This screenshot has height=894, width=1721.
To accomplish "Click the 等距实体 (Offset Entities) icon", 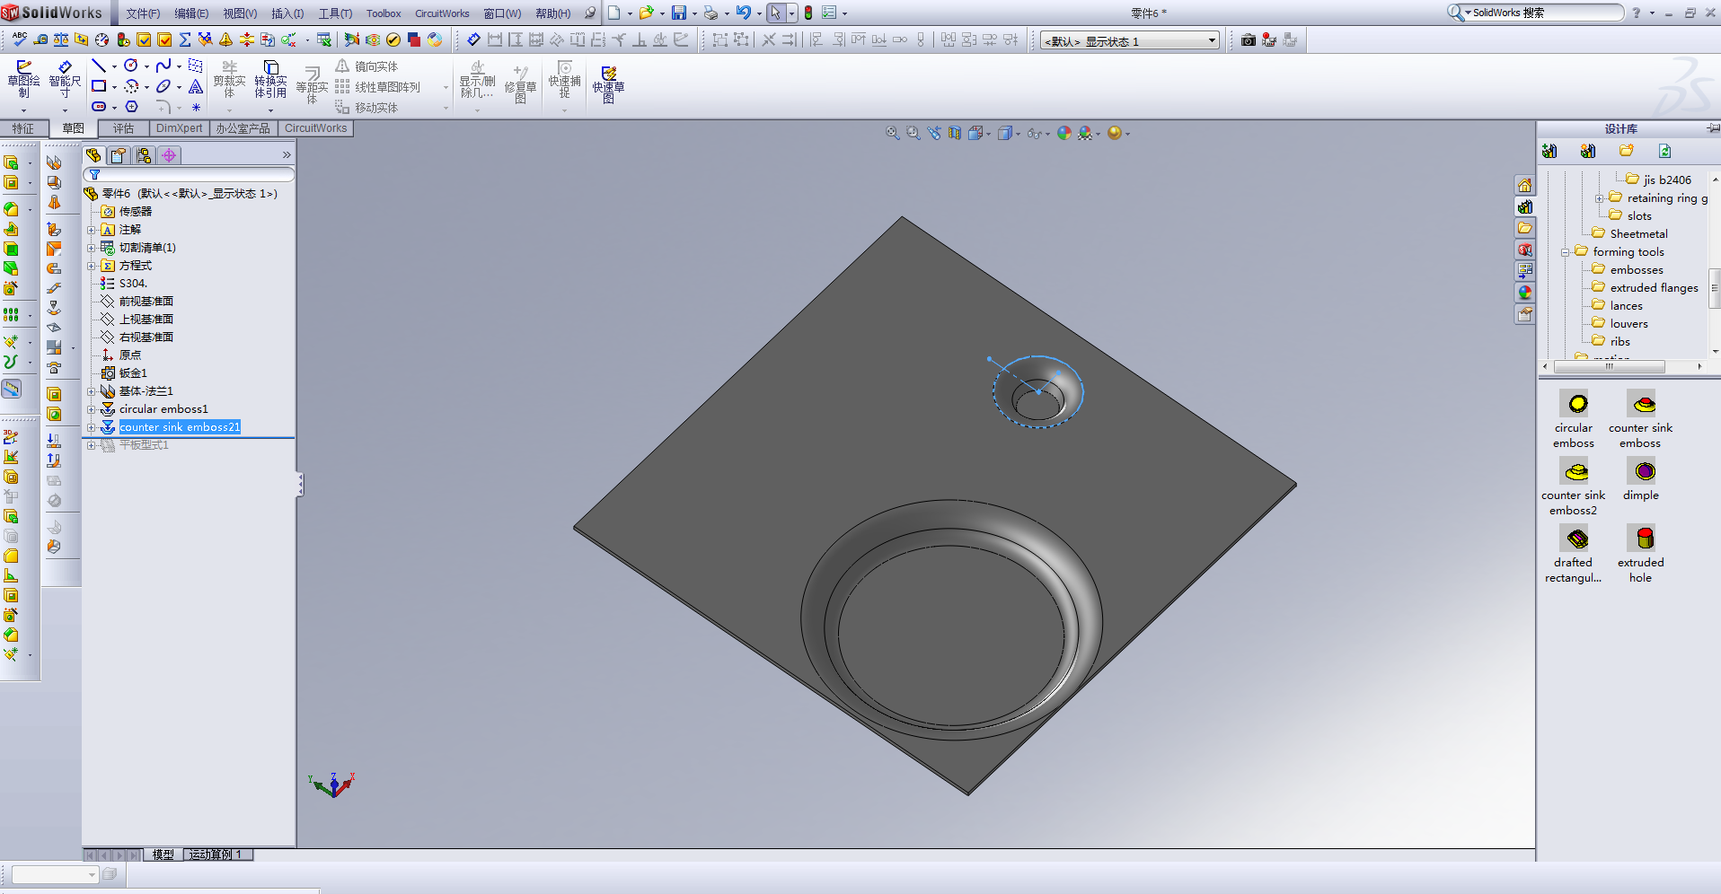I will pyautogui.click(x=311, y=79).
